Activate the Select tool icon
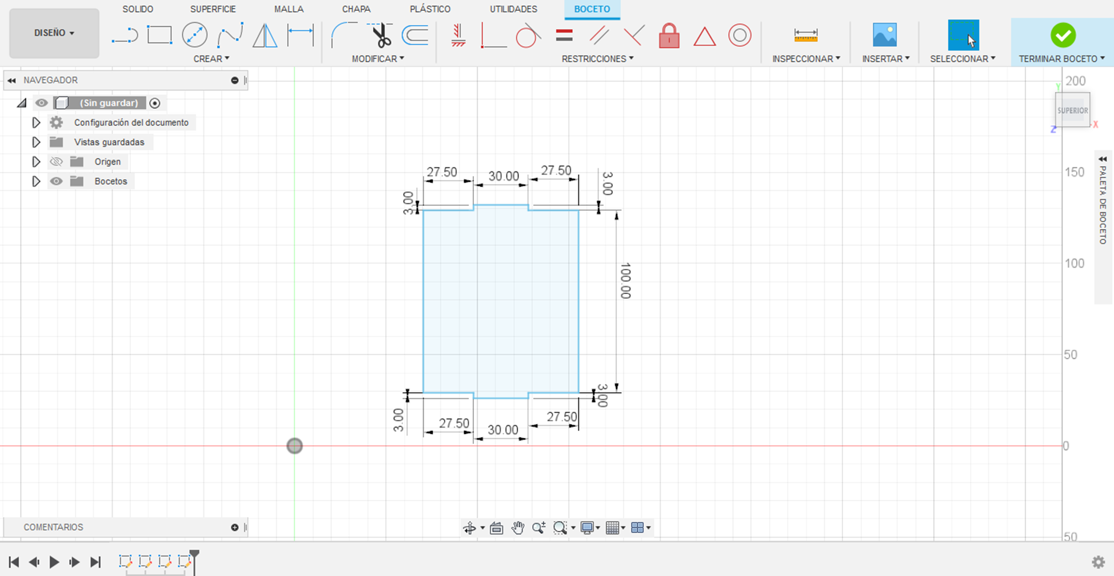The height and width of the screenshot is (576, 1114). pos(963,35)
